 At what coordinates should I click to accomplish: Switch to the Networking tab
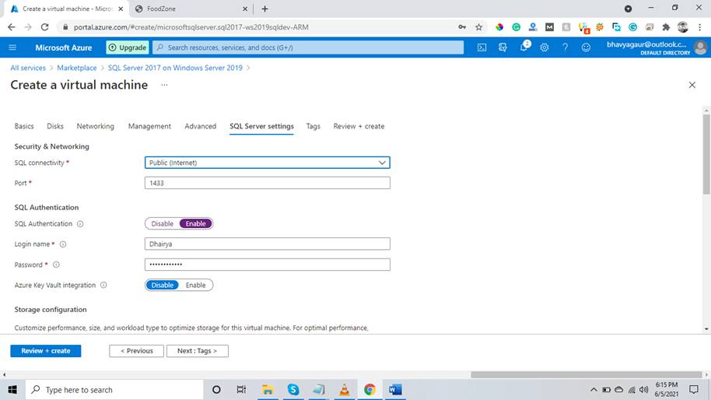tap(95, 126)
